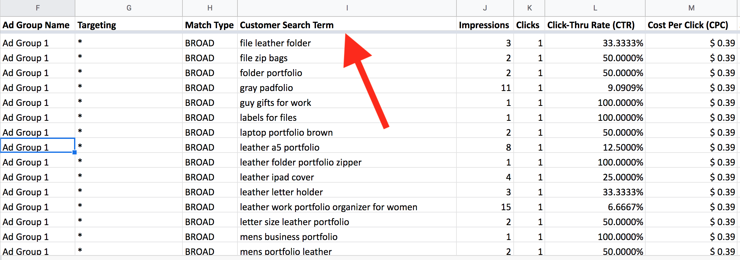The image size is (740, 260).
Task: Select the 'mens business portfolio' cell
Action: click(x=347, y=237)
